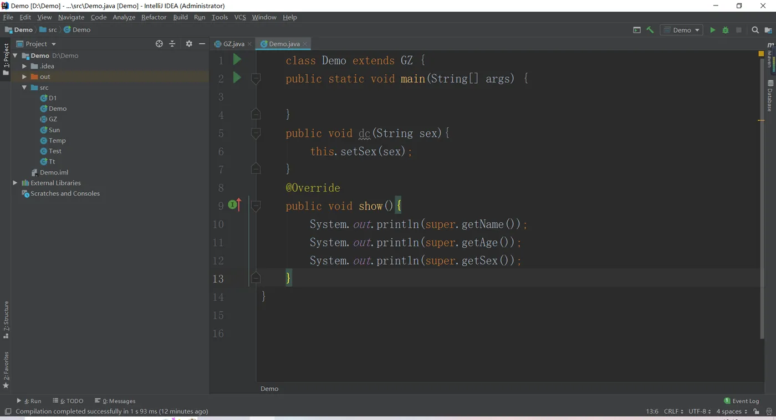Open the File menu
Screen dimensions: 776x420
pyautogui.click(x=8, y=17)
